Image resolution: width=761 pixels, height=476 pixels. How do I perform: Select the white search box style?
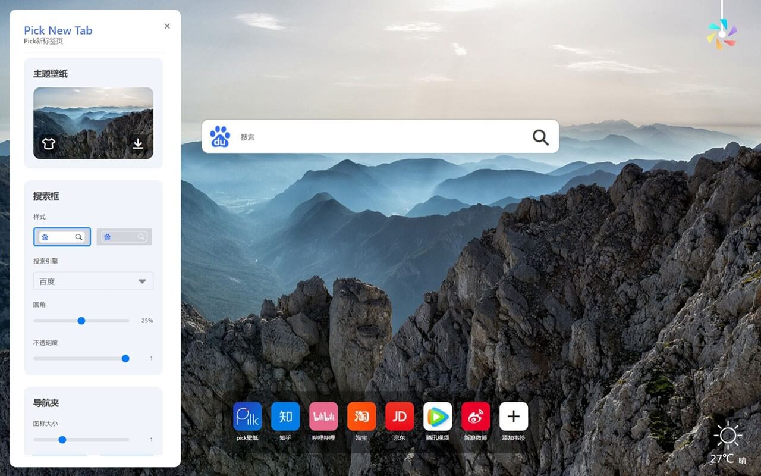coord(62,237)
